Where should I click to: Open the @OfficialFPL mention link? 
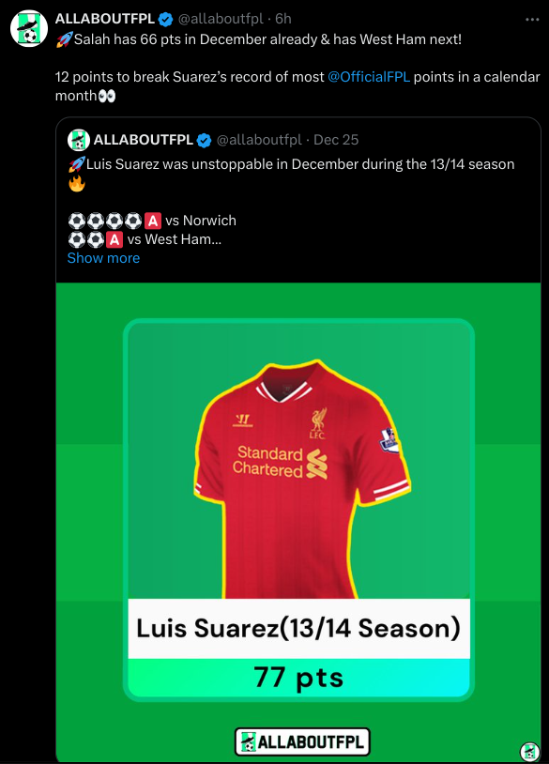(x=369, y=77)
